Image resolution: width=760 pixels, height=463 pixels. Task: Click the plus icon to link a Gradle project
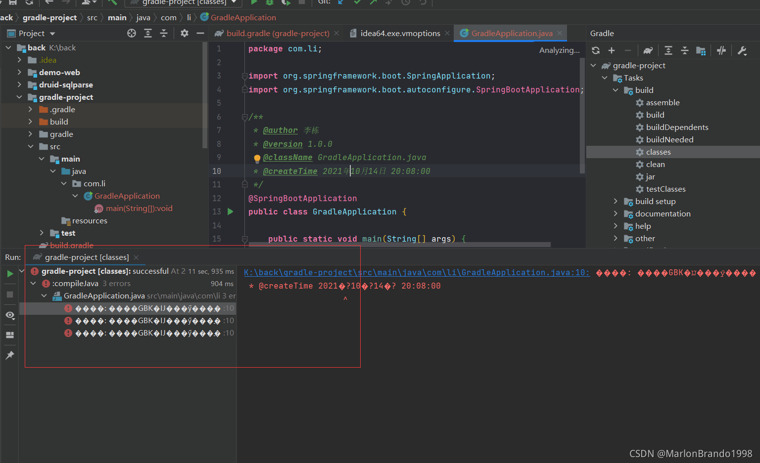pos(612,50)
